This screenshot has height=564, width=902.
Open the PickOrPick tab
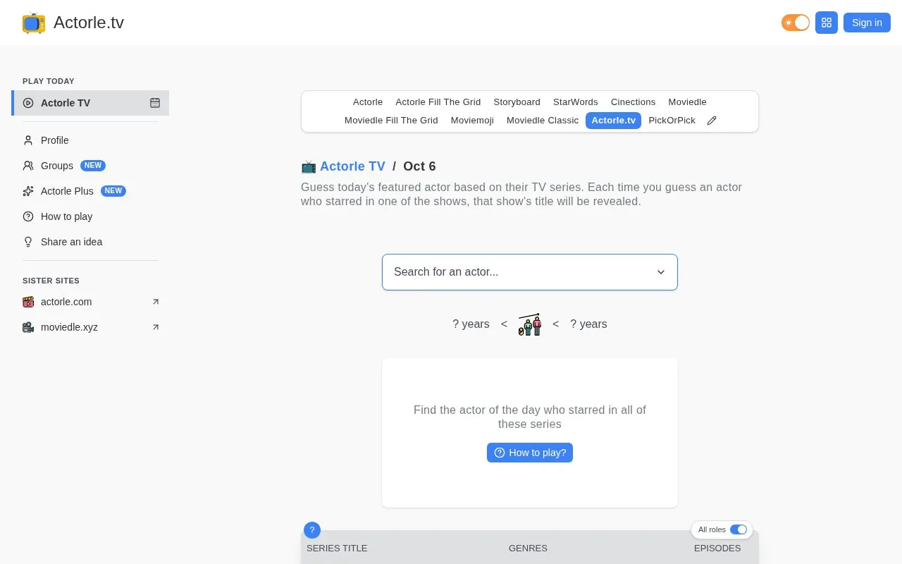click(672, 121)
